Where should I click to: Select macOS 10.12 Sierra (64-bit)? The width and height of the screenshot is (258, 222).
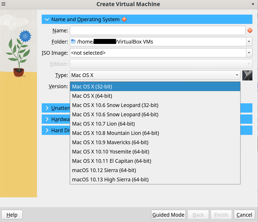pyautogui.click(x=155, y=170)
